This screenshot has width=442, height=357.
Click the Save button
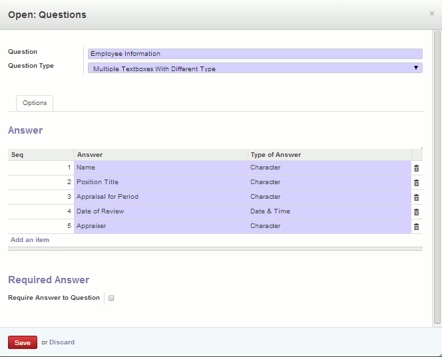tap(23, 342)
